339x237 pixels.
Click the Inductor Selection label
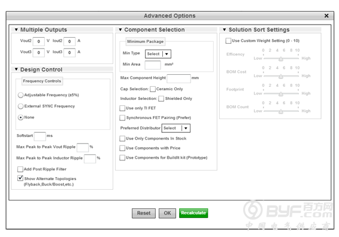[138, 99]
